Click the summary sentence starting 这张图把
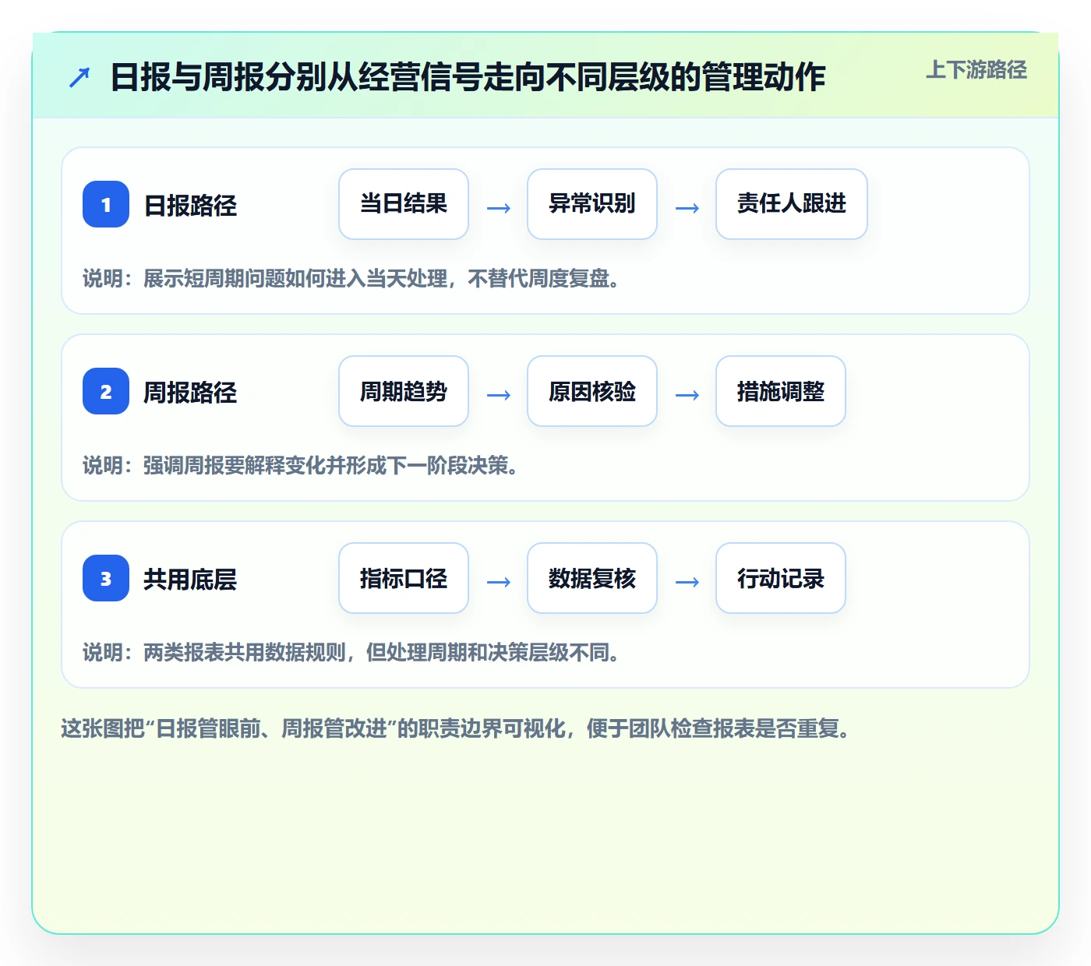Viewport: 1091px width, 966px height. 457,728
